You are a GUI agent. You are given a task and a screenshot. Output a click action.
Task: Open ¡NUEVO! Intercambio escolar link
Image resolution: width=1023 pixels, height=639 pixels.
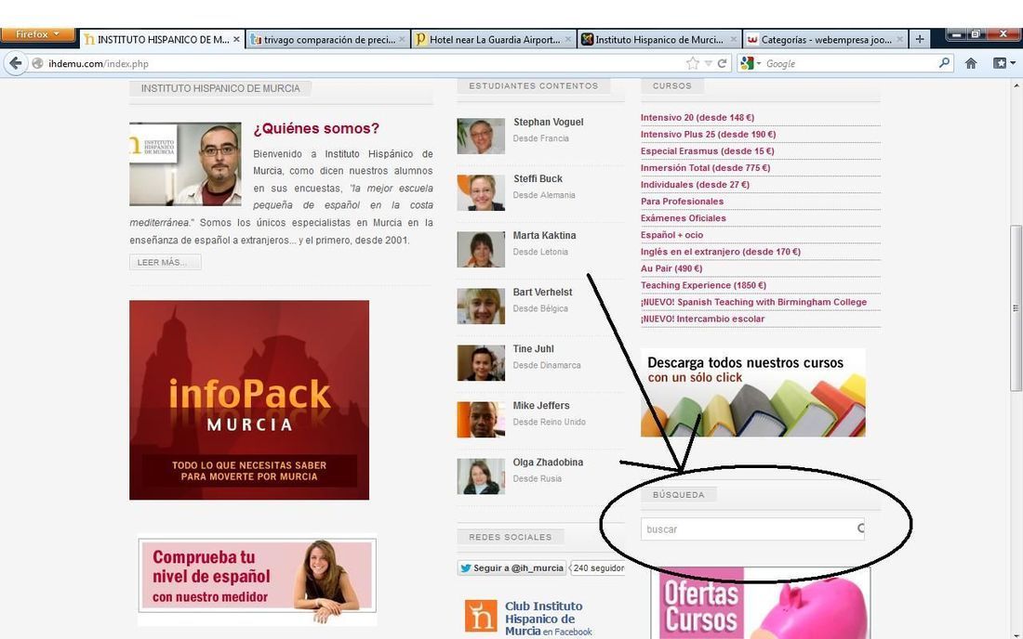702,319
